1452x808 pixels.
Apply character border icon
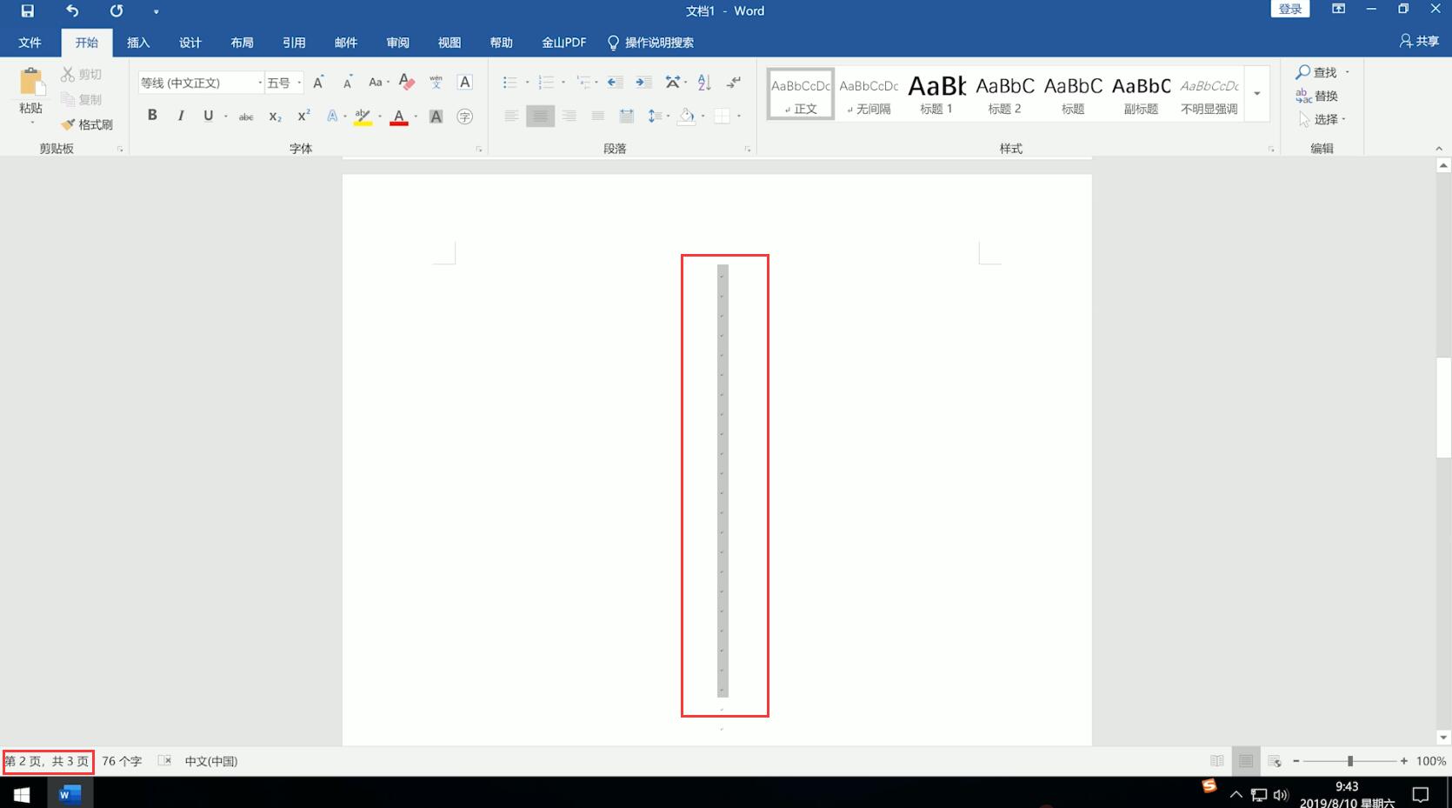click(465, 82)
